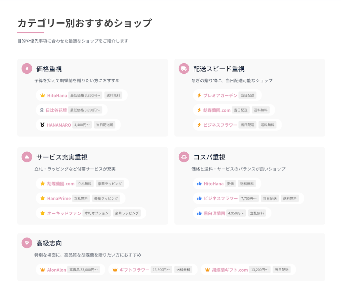Open the 胡蝶蘭ギフト.com link
This screenshot has width=342, height=286.
230,270
